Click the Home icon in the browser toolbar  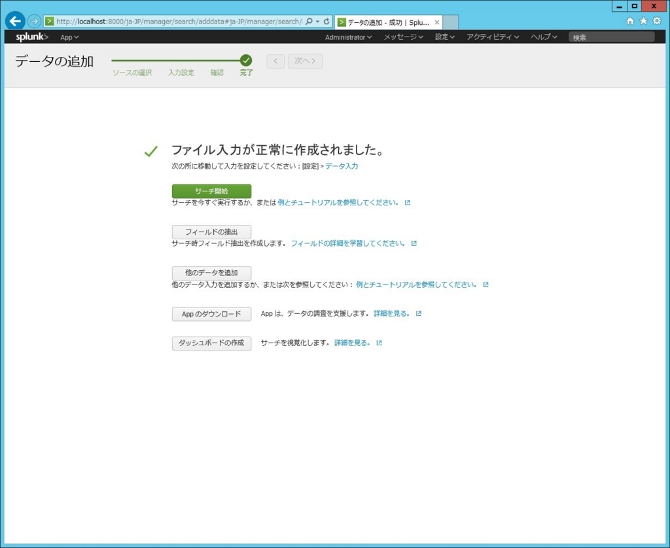pyautogui.click(x=631, y=20)
